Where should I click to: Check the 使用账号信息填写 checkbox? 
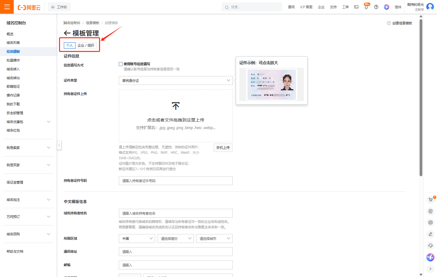pos(121,64)
